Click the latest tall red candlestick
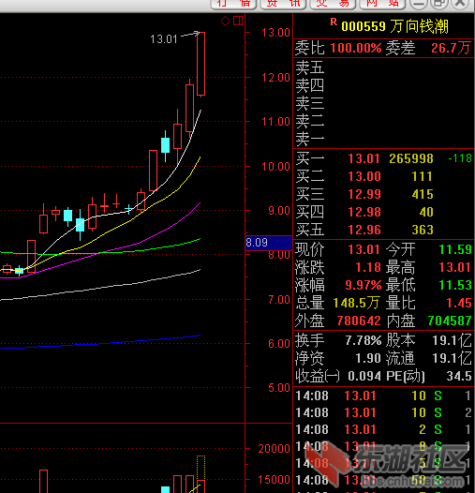Viewport: 475px width, 493px height. 200,64
